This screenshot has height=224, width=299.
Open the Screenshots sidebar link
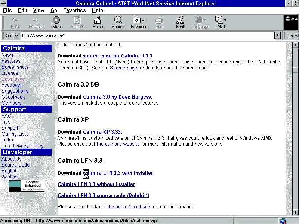pos(15,67)
